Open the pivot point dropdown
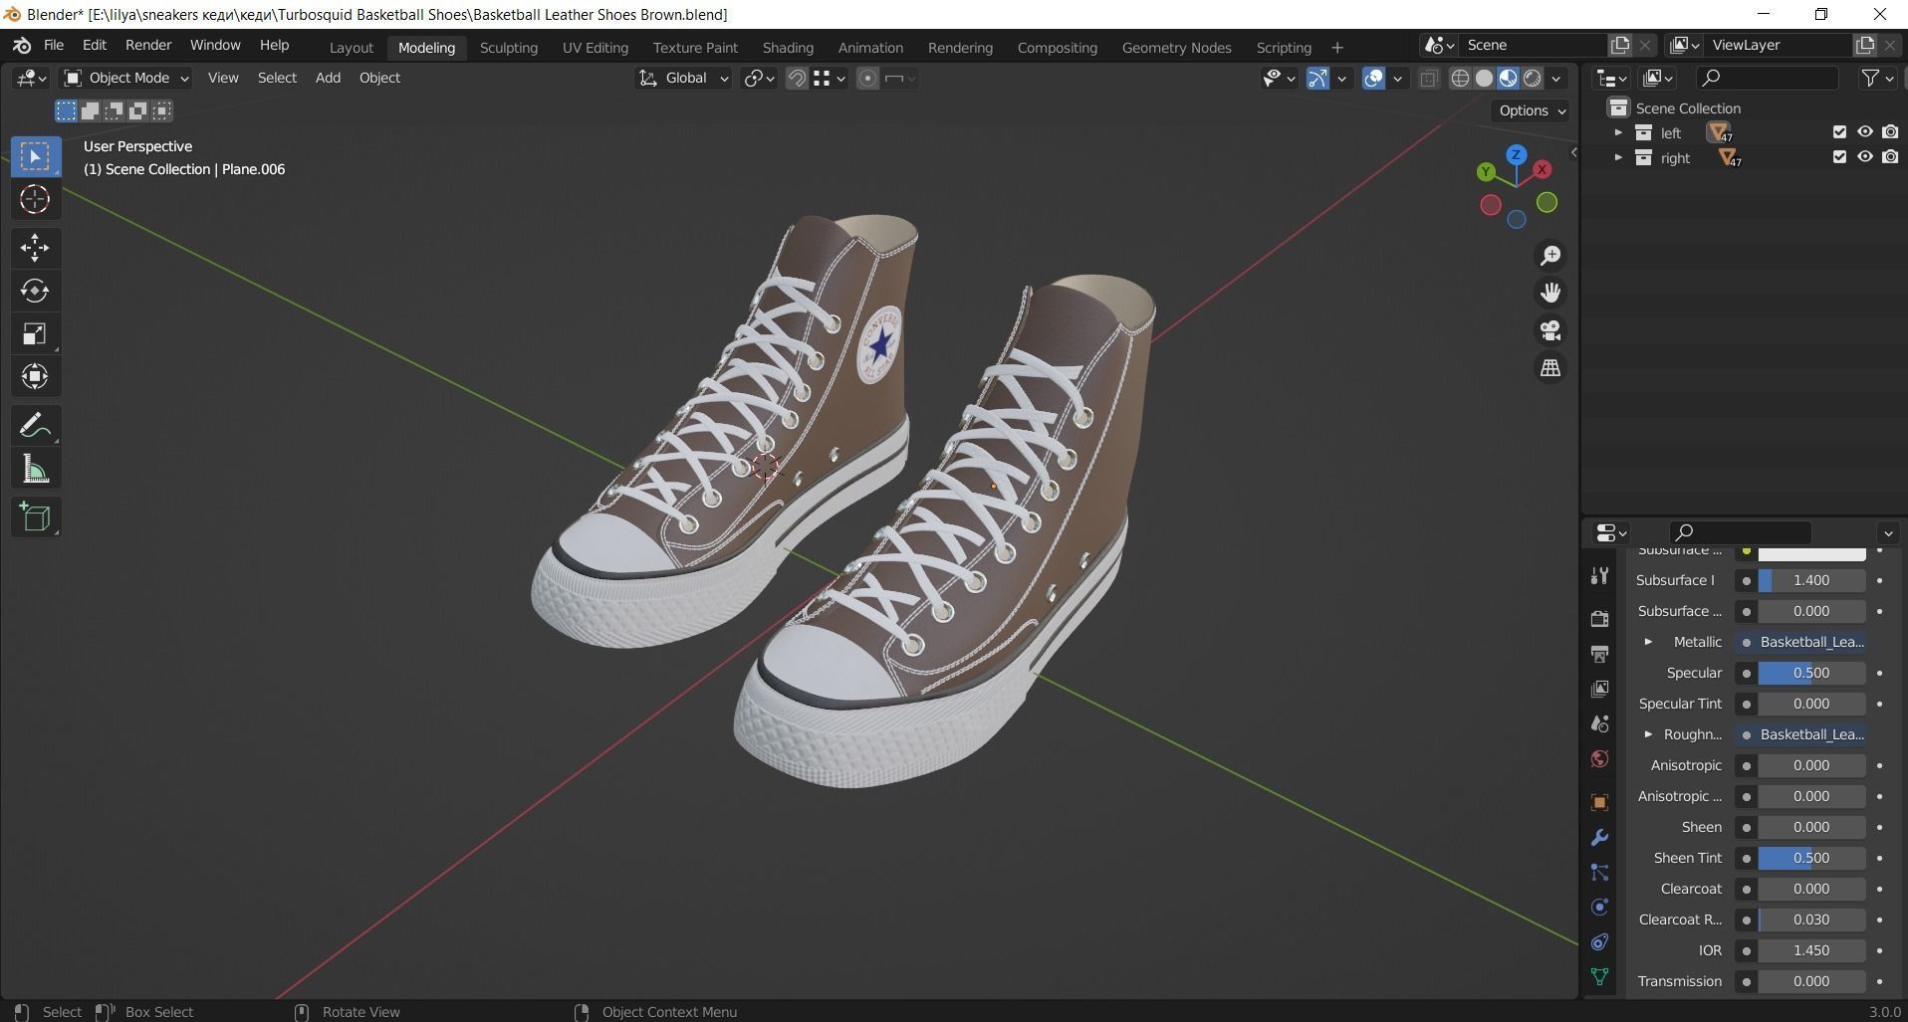1908x1022 pixels. click(759, 79)
